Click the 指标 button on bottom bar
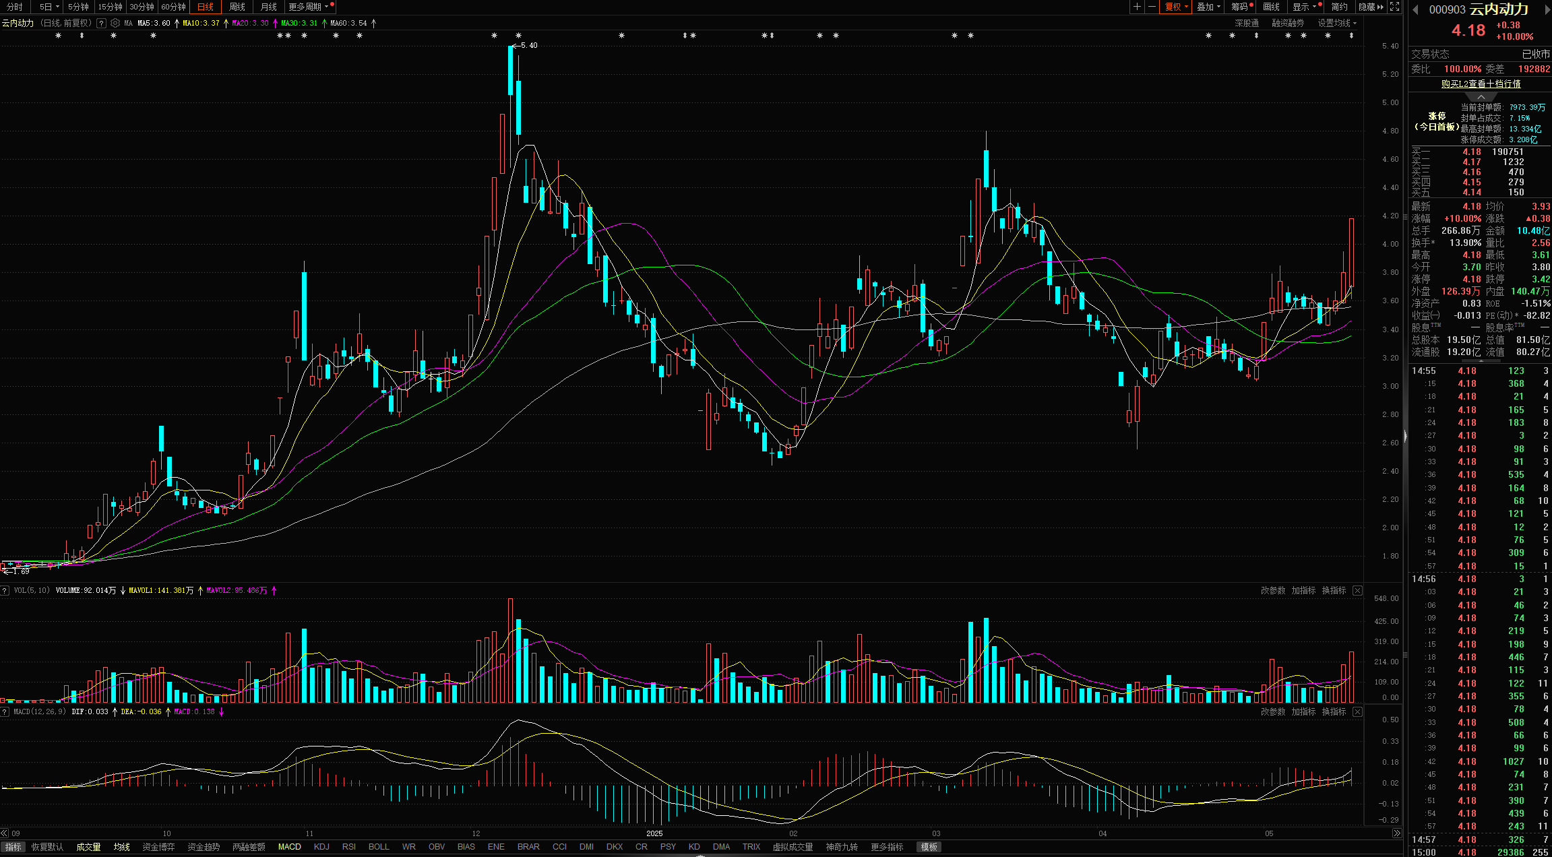This screenshot has height=857, width=1552. point(13,848)
